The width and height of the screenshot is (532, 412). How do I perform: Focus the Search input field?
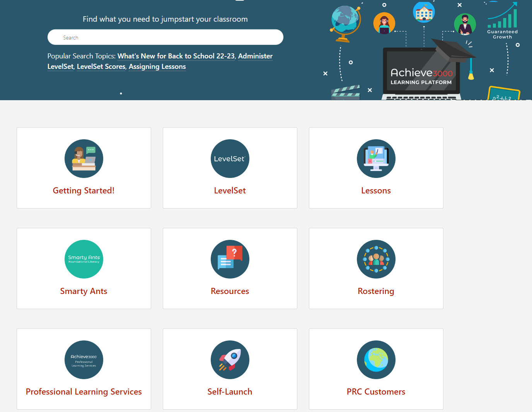coord(165,37)
